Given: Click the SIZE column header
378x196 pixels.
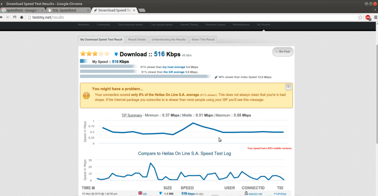Looking at the screenshot, I should (x=168, y=188).
